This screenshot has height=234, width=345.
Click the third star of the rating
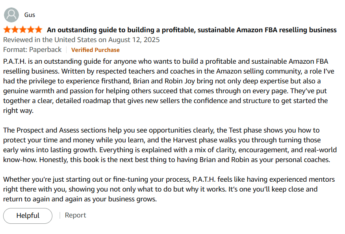23,30
